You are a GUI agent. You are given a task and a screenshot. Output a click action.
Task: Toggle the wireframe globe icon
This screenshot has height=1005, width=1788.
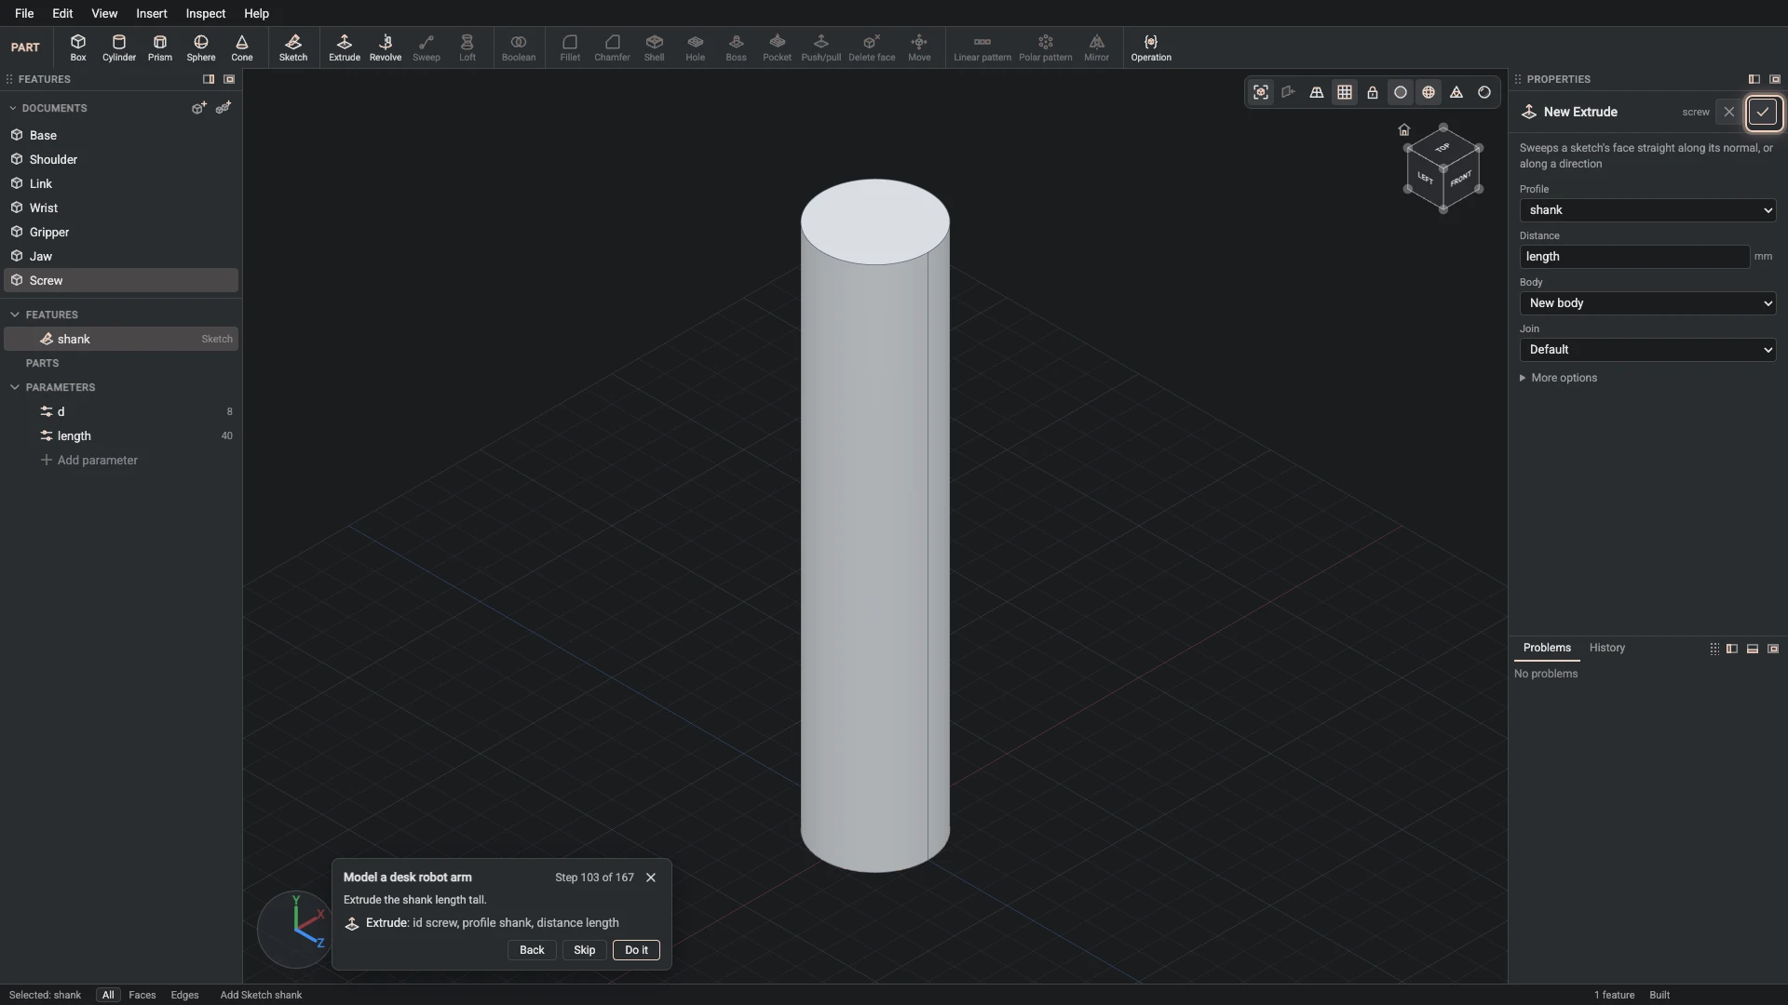[x=1429, y=92]
